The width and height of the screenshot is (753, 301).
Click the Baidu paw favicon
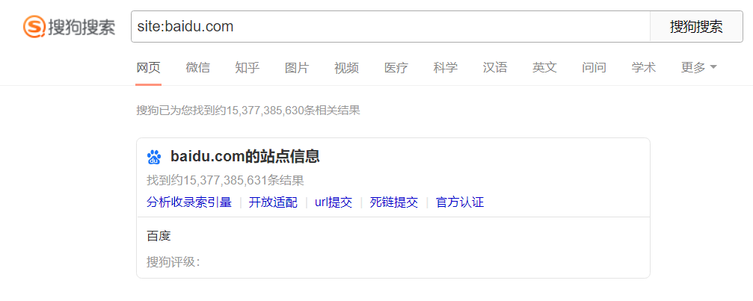pyautogui.click(x=154, y=157)
